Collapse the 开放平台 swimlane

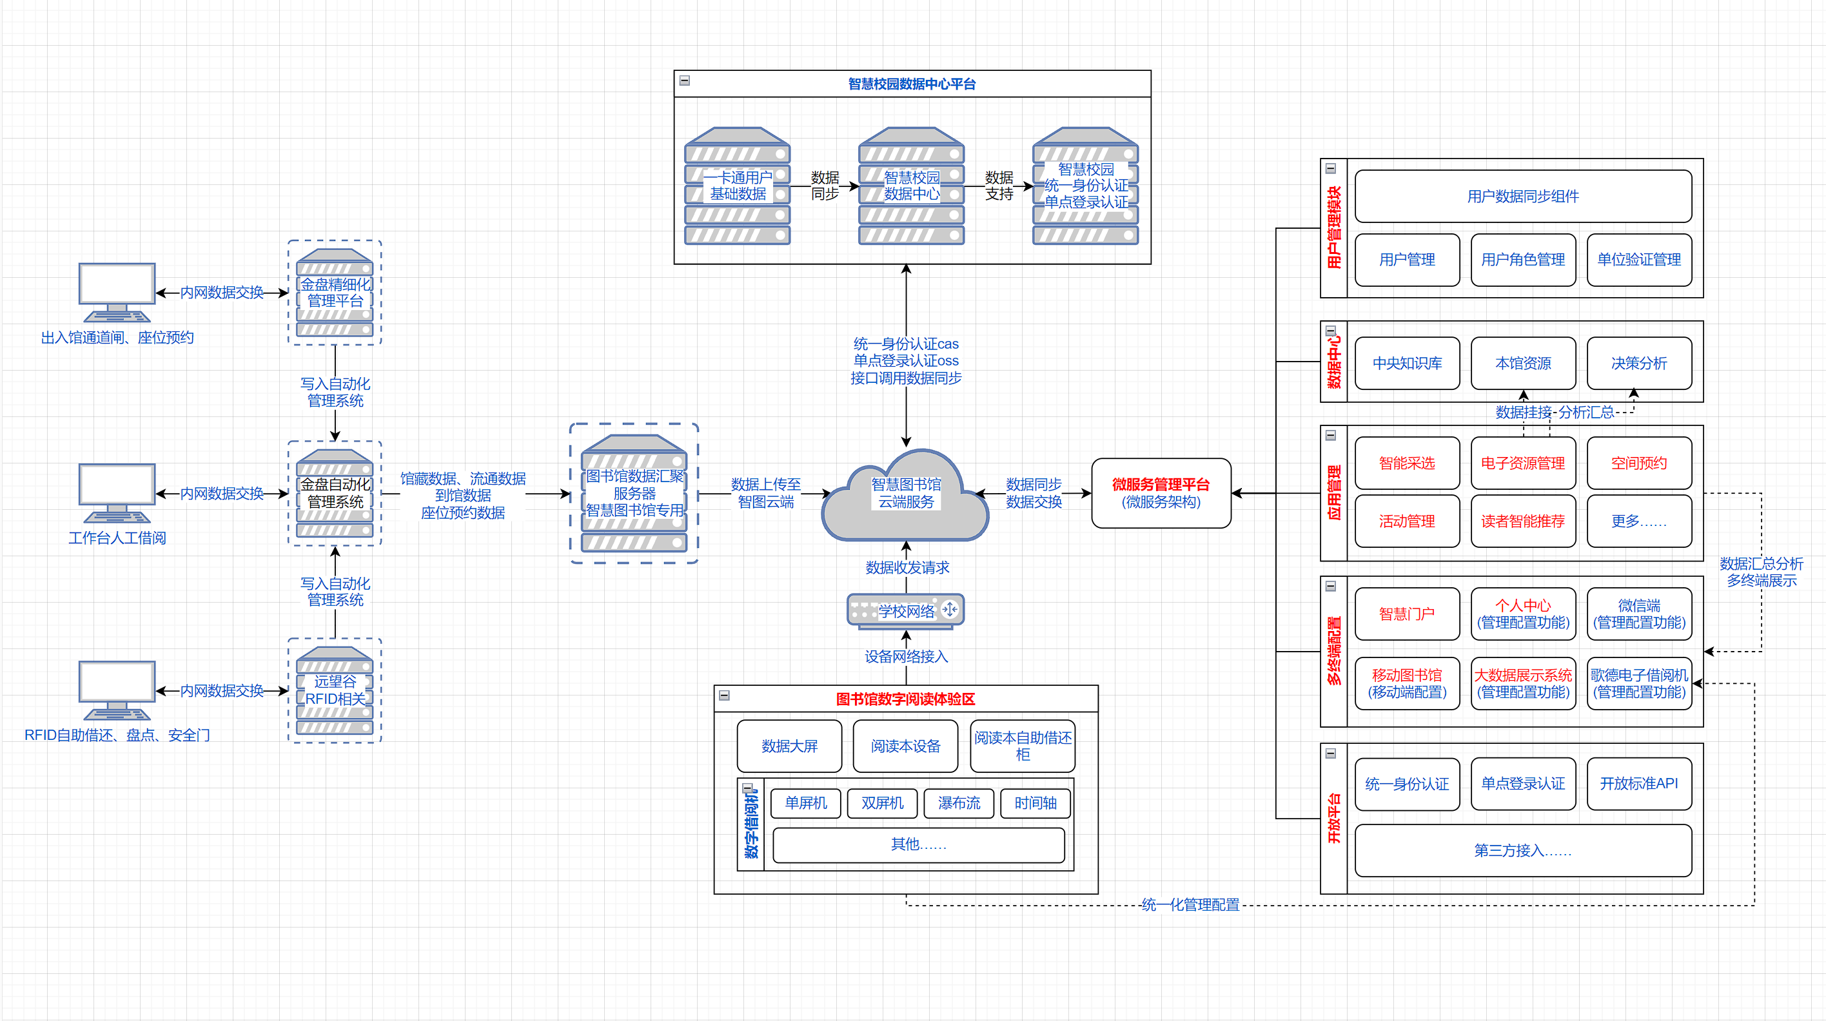point(1331,753)
